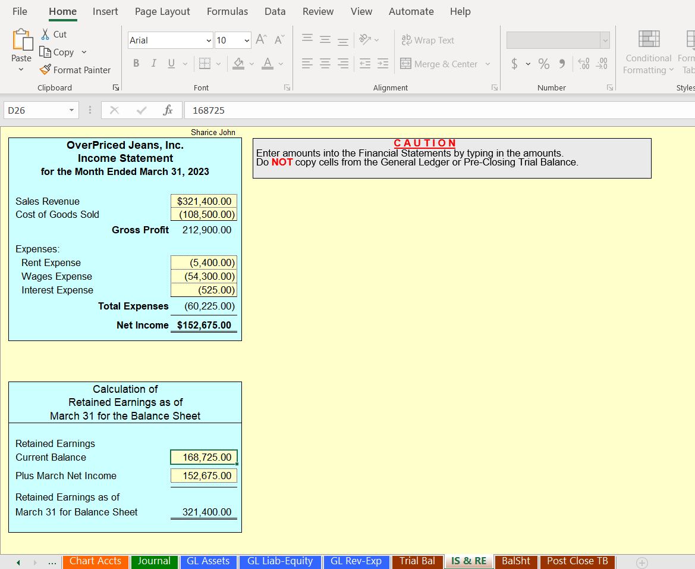Click the Insert Function fx icon
This screenshot has width=695, height=569.
(x=168, y=110)
